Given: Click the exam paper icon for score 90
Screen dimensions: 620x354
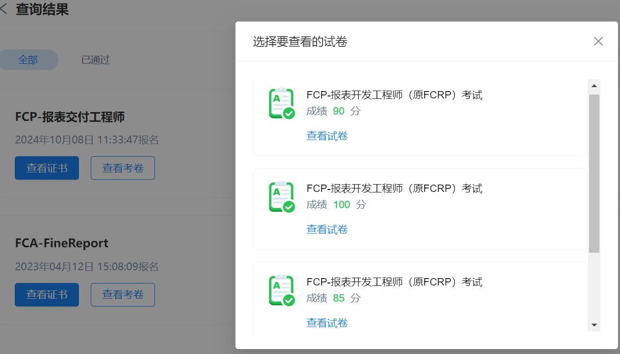Looking at the screenshot, I should click(282, 103).
